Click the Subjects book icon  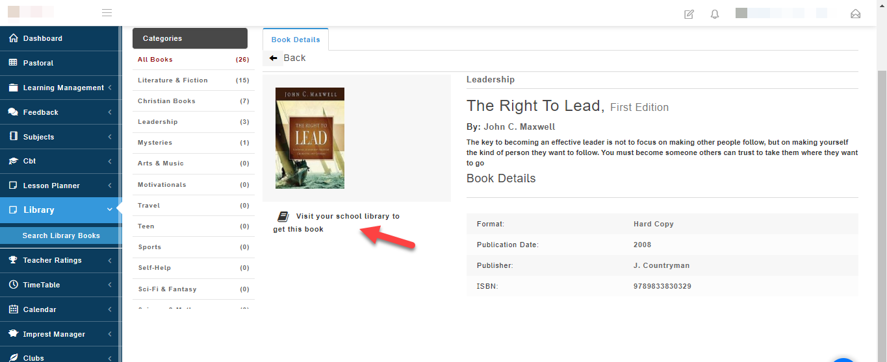[13, 137]
